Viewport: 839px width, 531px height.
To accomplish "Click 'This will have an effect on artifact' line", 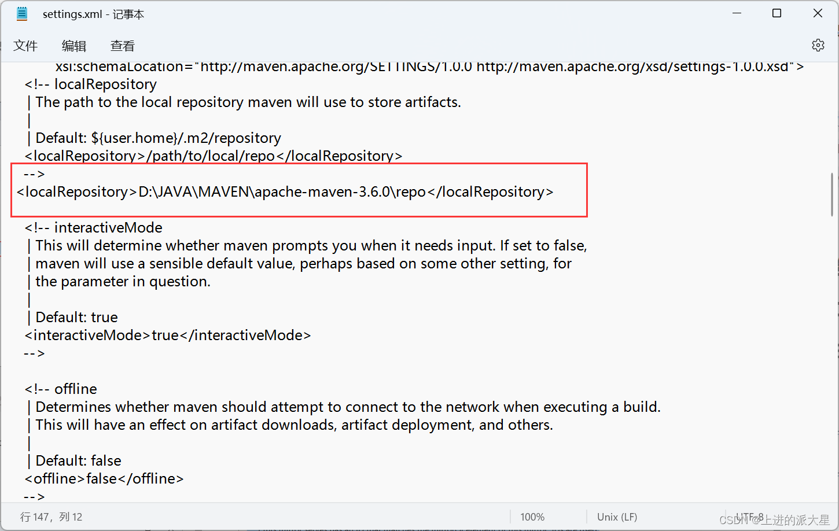I will click(289, 425).
